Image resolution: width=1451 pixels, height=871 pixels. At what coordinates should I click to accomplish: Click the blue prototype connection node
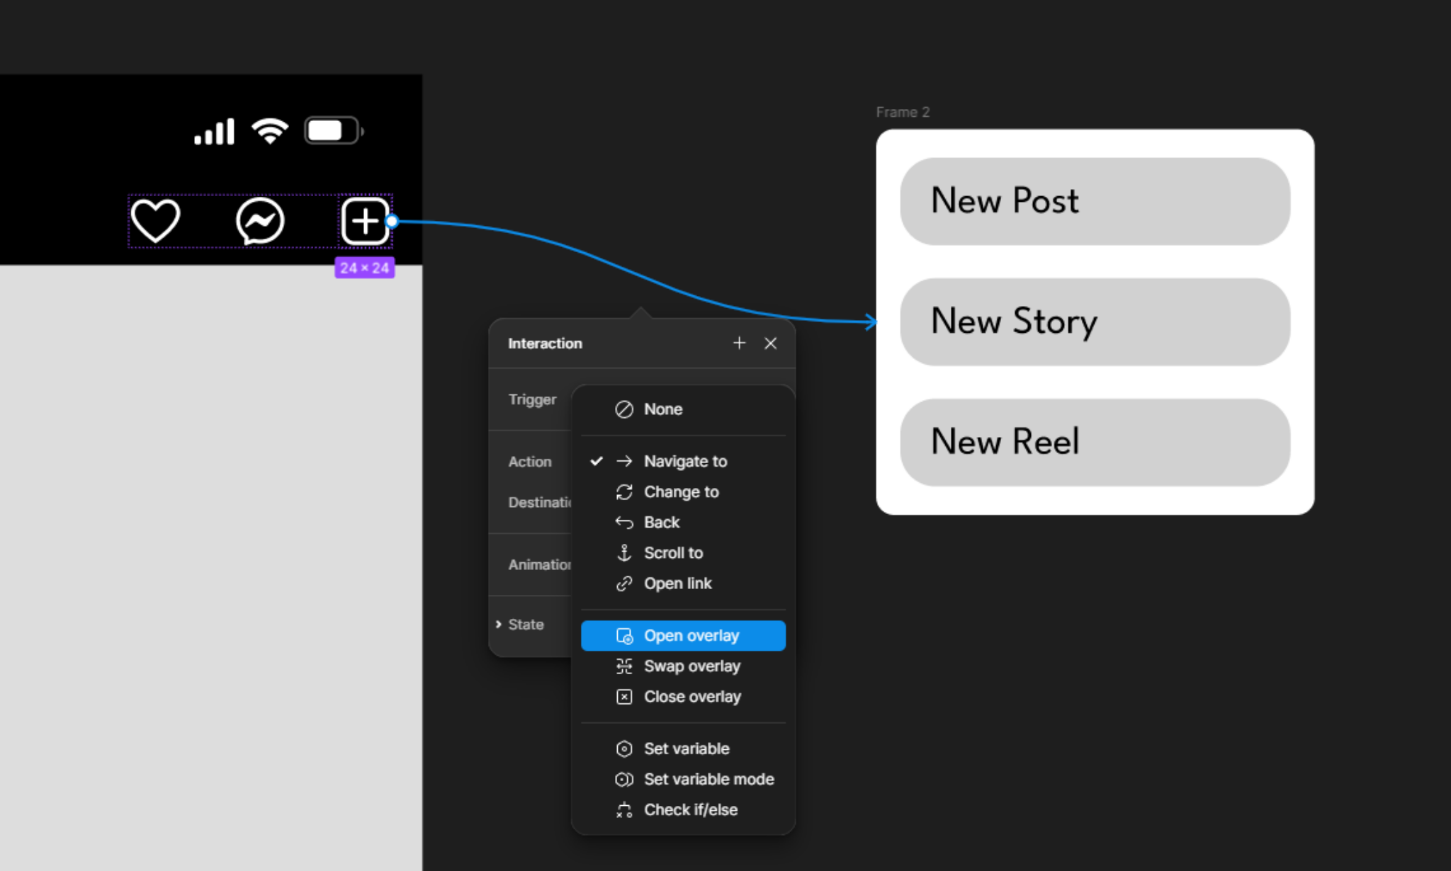(x=392, y=221)
